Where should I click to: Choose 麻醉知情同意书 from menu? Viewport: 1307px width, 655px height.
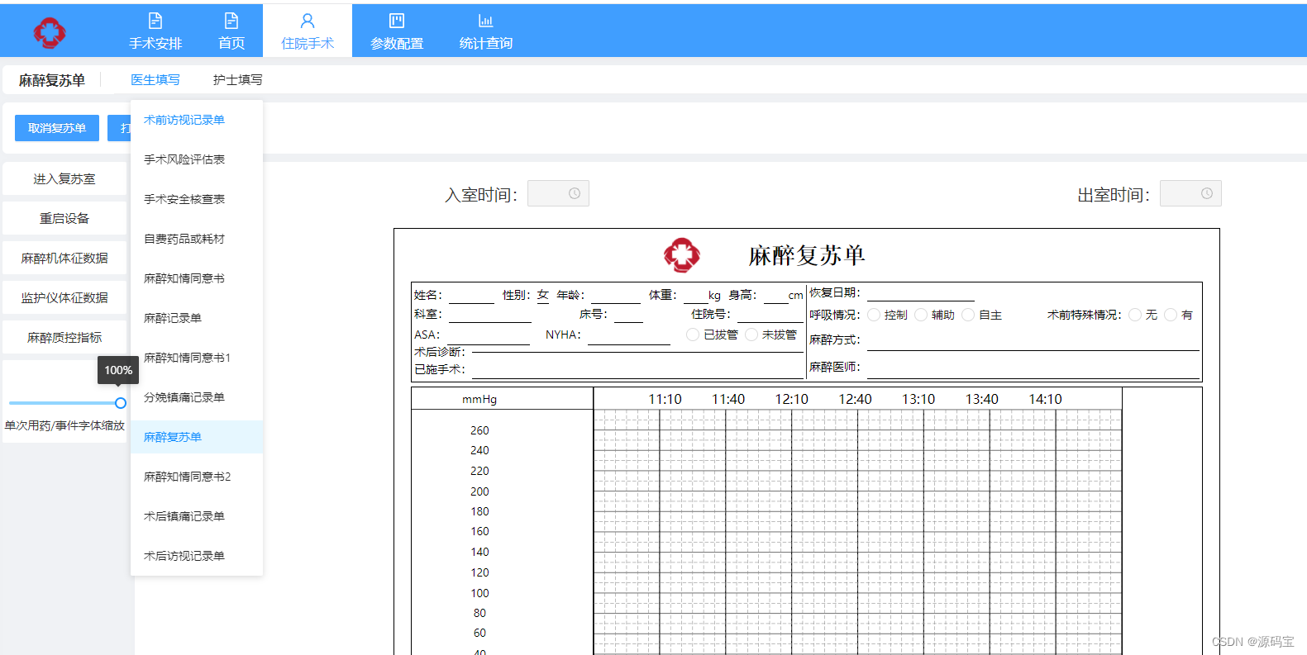pos(197,278)
